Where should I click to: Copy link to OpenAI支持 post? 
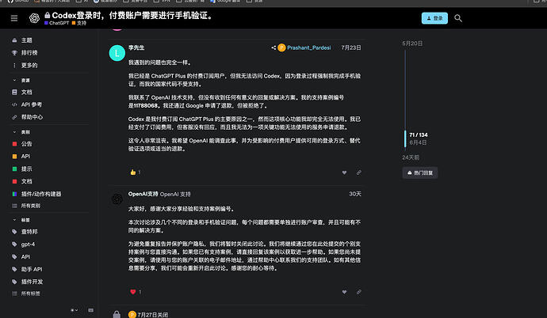point(358,292)
